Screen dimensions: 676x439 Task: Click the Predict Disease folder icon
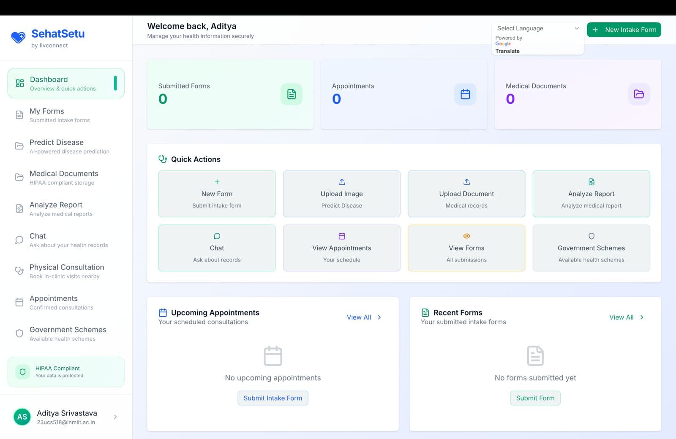point(19,146)
